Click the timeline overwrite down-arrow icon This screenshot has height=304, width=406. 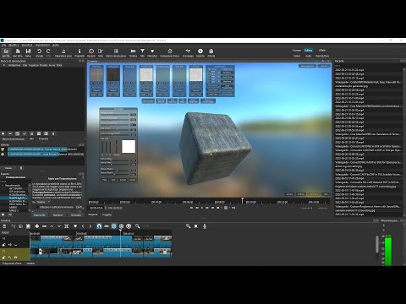59,226
